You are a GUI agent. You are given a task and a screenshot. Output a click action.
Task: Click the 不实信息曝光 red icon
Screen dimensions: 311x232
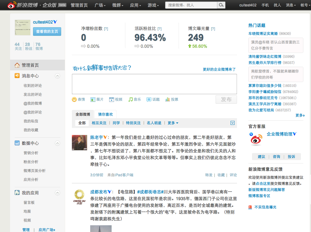coord(250,207)
